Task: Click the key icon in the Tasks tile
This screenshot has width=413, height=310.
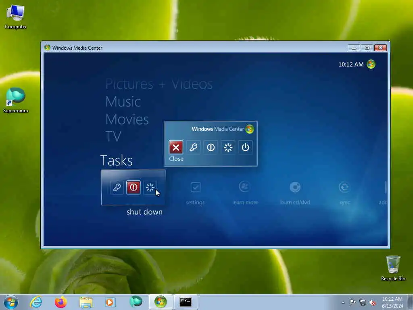Action: point(117,187)
